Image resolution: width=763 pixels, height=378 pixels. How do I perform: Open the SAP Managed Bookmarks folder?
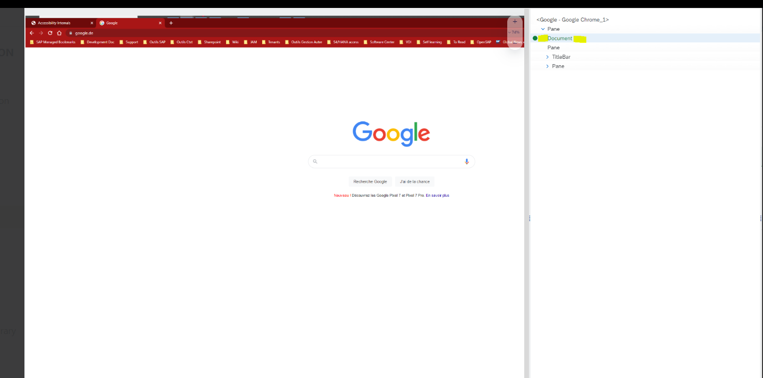pos(53,42)
